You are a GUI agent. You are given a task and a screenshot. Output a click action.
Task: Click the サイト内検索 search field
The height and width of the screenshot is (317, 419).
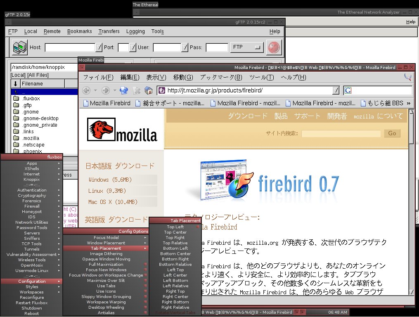pyautogui.click(x=341, y=133)
